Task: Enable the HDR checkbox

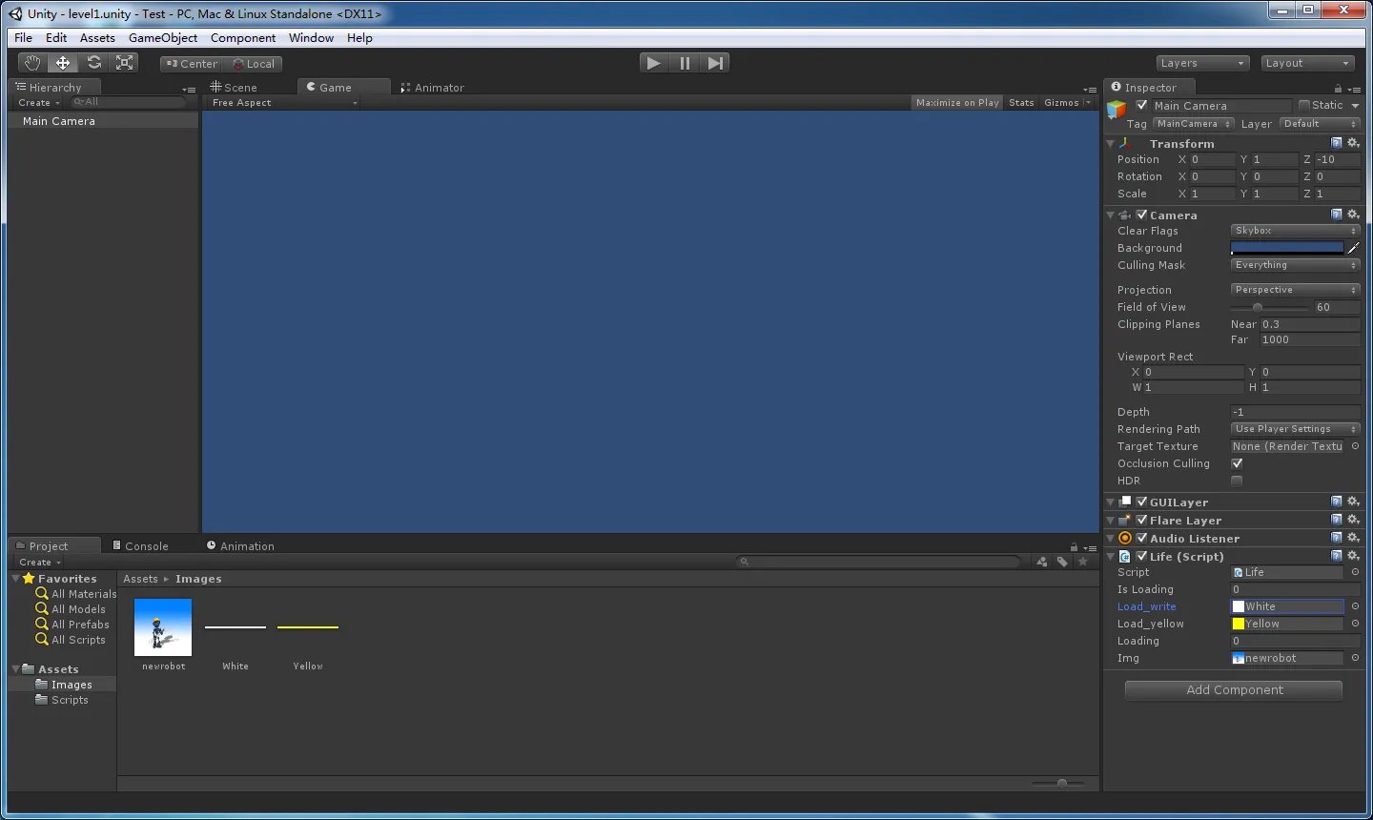Action: point(1237,481)
